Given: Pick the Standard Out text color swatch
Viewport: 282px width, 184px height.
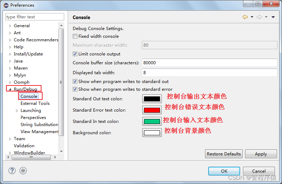Looking at the screenshot, I should point(152,99).
